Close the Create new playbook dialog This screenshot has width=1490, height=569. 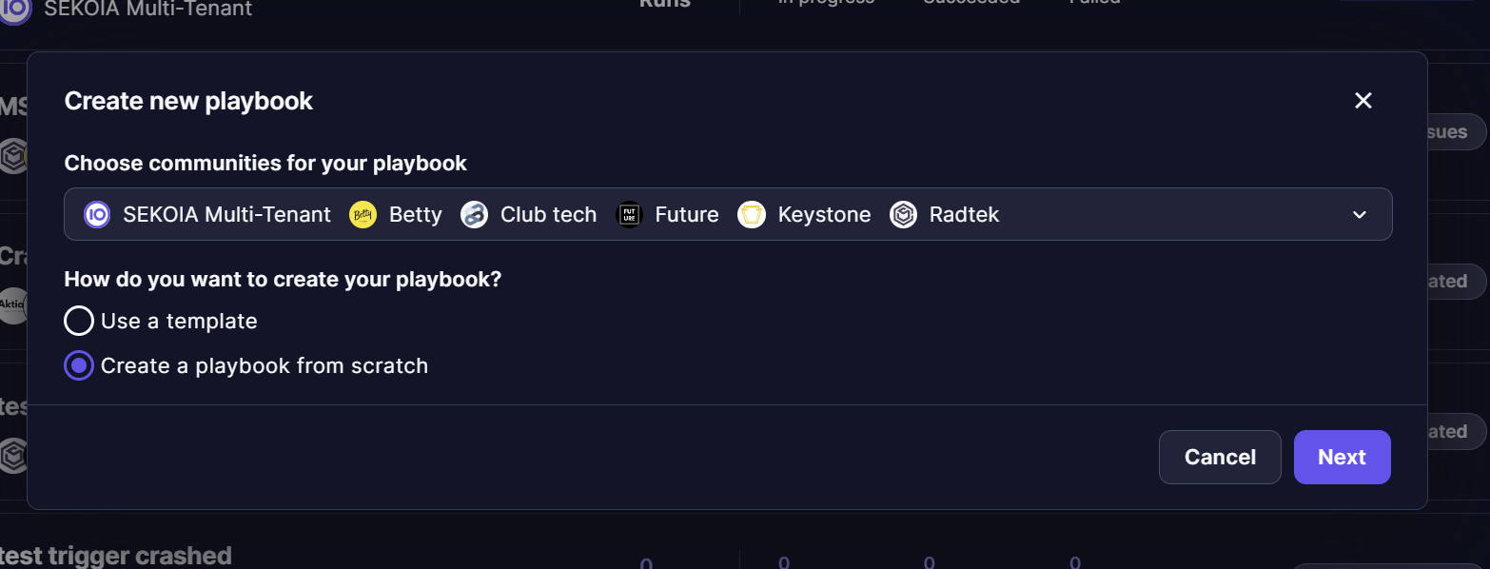[1363, 100]
